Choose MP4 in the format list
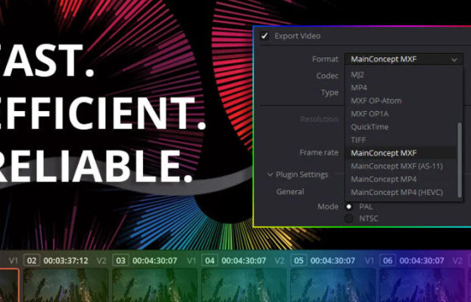The image size is (471, 302). [359, 88]
